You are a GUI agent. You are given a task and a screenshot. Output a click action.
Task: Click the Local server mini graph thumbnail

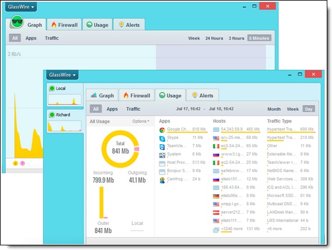(x=65, y=99)
